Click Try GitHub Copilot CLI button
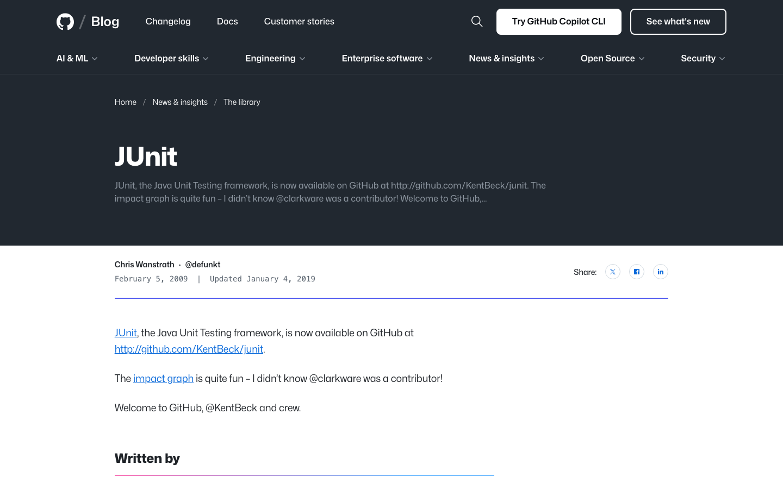The width and height of the screenshot is (783, 489). pos(559,22)
